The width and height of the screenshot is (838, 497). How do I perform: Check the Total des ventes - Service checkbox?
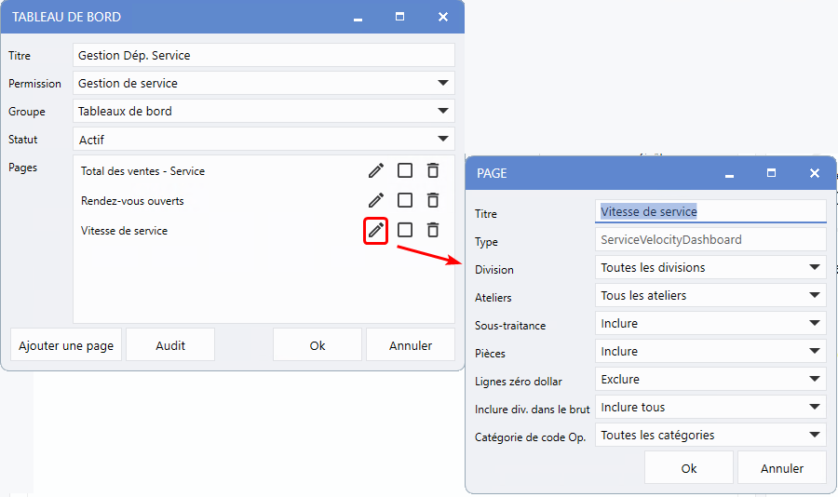(x=405, y=170)
